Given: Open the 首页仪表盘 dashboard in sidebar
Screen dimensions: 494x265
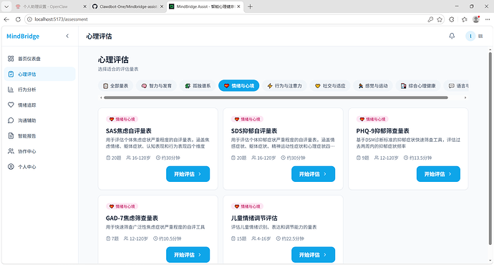Looking at the screenshot, I should click(39, 59).
